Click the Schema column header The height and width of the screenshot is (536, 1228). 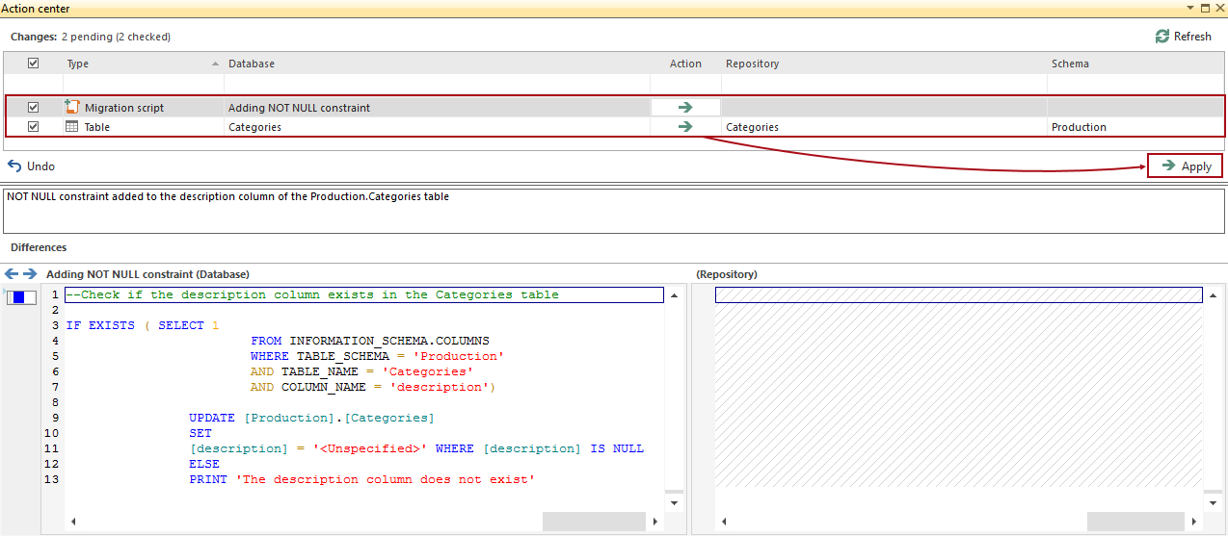[1070, 64]
